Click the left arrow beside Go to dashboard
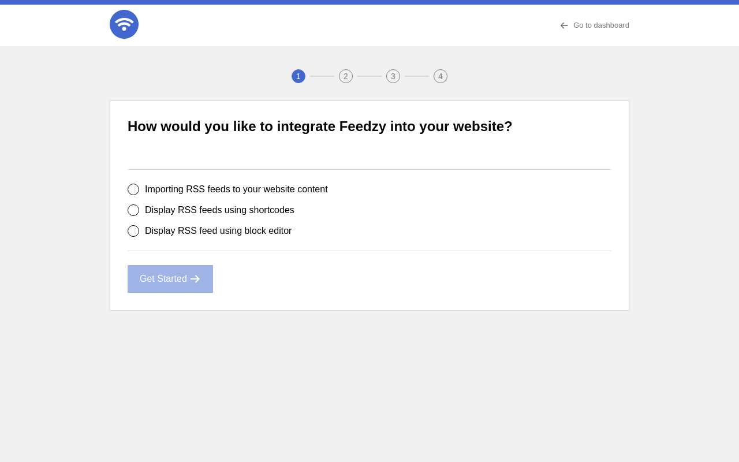The image size is (739, 462). [564, 25]
